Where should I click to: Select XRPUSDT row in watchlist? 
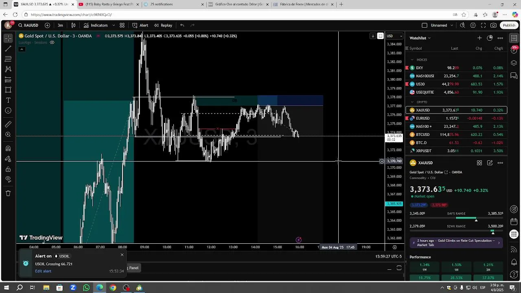point(456,151)
